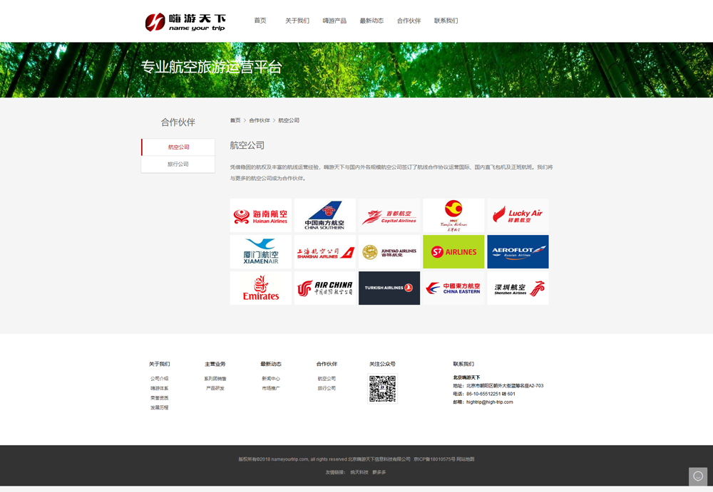Select the Lucky Air logo
Screen dimensions: 713x492
point(518,216)
